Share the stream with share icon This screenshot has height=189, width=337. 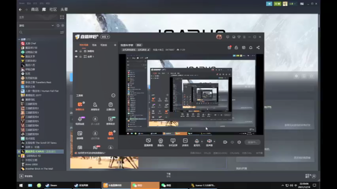tap(258, 47)
